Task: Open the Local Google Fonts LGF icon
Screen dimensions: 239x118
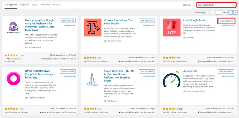Action: [171, 27]
